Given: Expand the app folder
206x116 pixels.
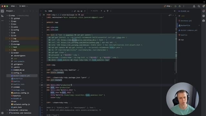Looking at the screenshot, I should coord(9,21).
